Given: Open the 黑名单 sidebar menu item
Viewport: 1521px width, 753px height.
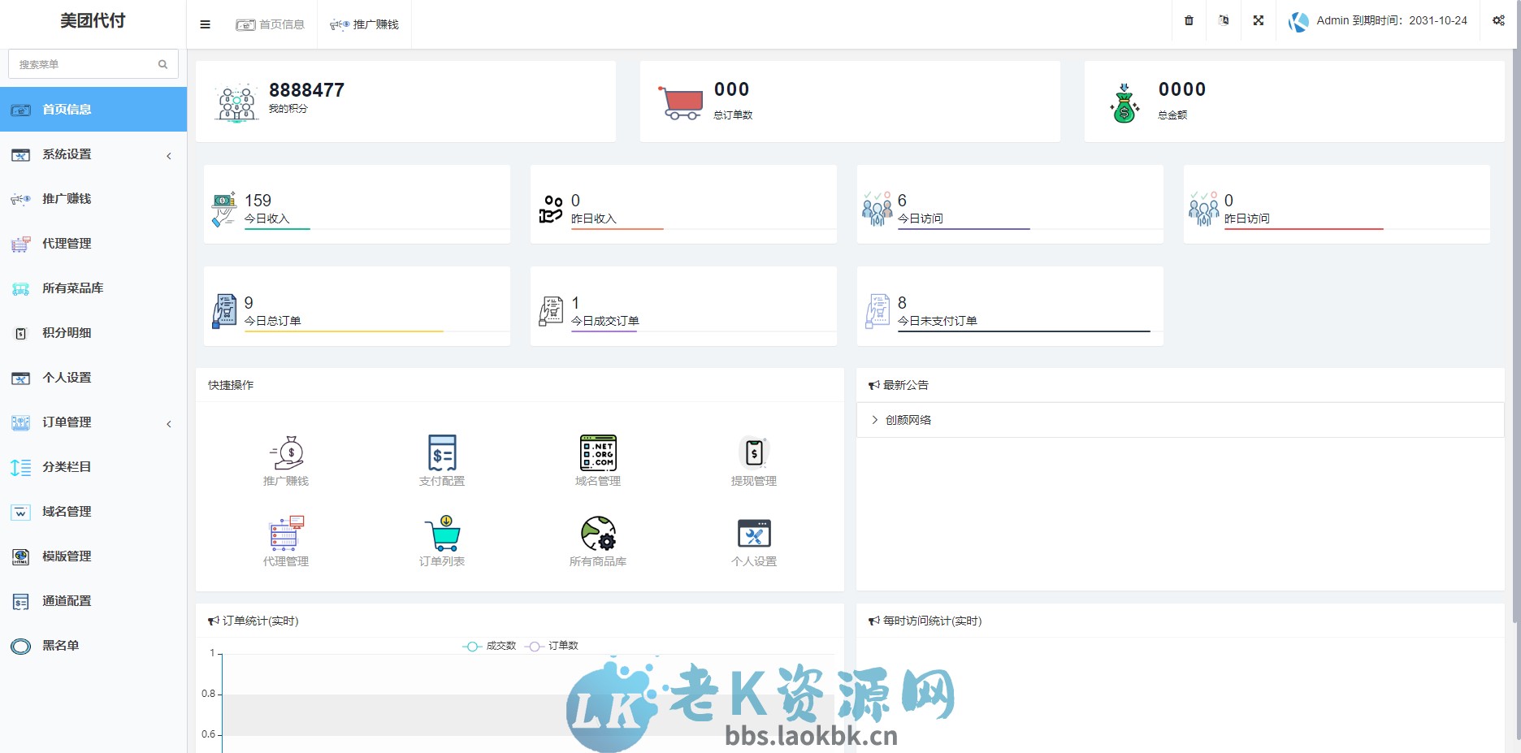Looking at the screenshot, I should (x=59, y=645).
